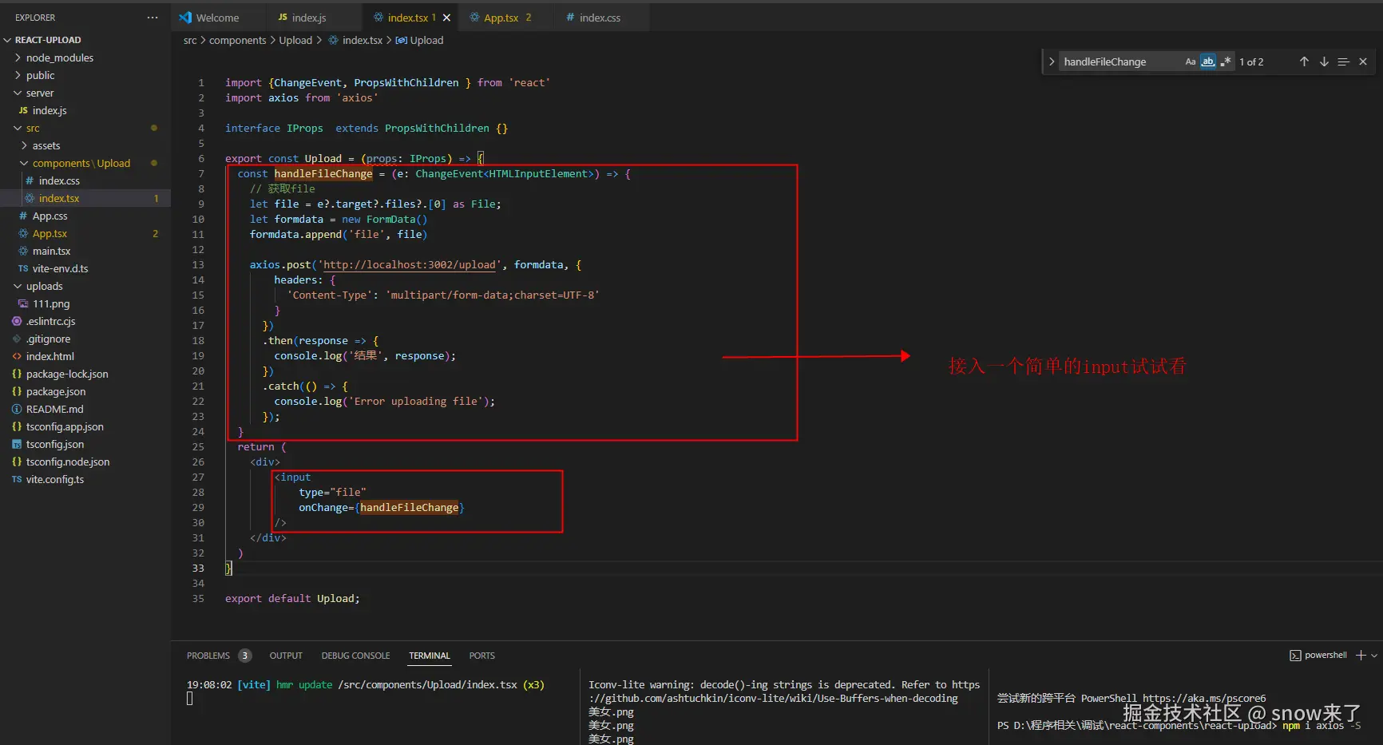Switch to the App.tsx editor tab
The width and height of the screenshot is (1383, 745).
[501, 18]
